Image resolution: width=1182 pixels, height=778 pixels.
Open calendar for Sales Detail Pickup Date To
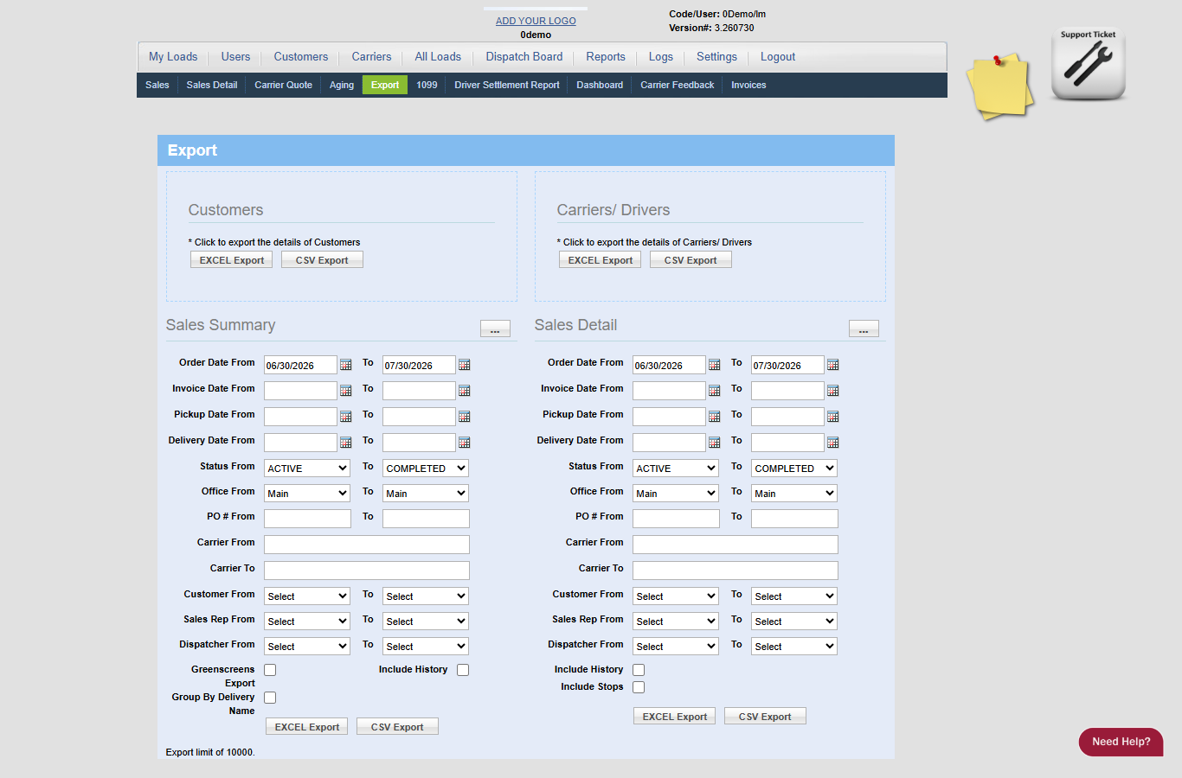(833, 417)
